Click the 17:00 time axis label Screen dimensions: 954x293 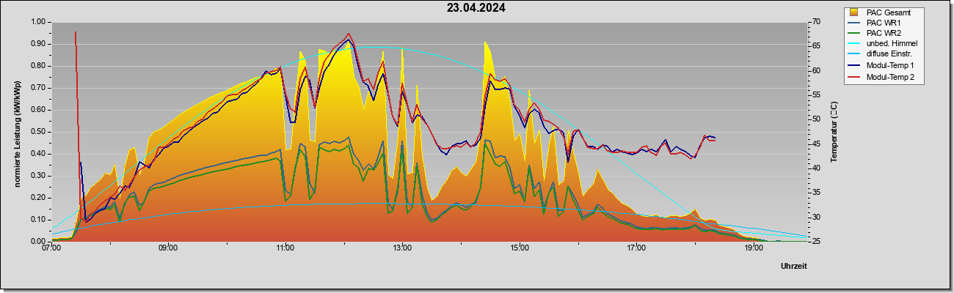(636, 248)
